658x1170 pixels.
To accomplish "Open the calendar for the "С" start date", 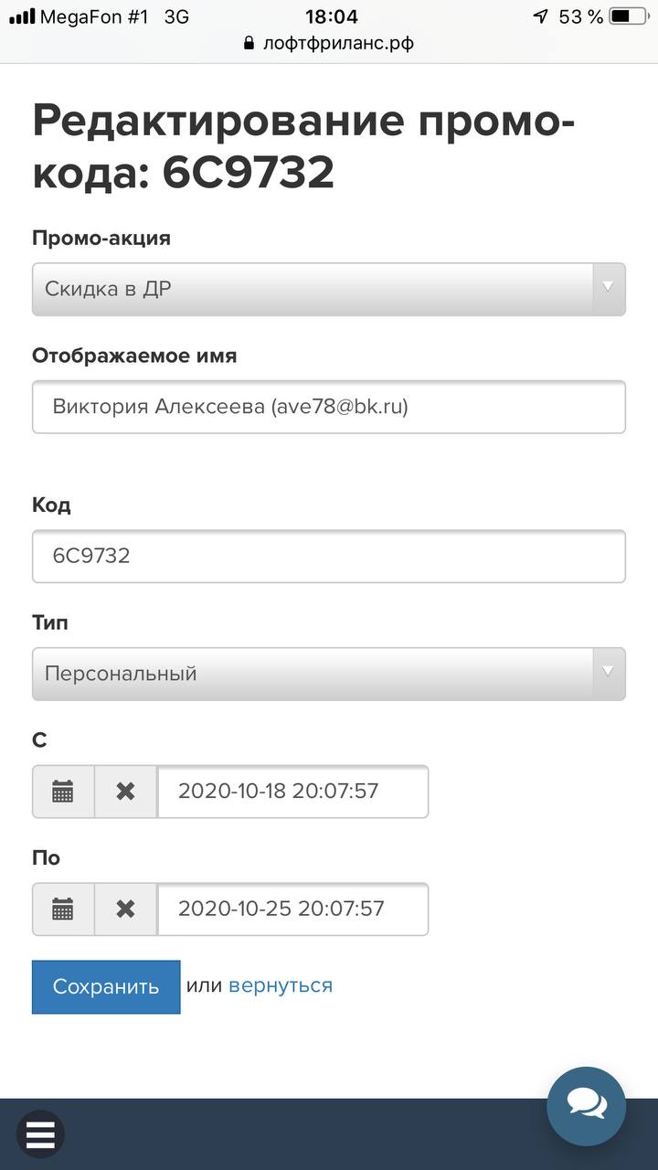I will point(63,792).
